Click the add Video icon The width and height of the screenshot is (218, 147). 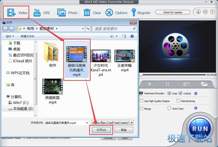11,13
